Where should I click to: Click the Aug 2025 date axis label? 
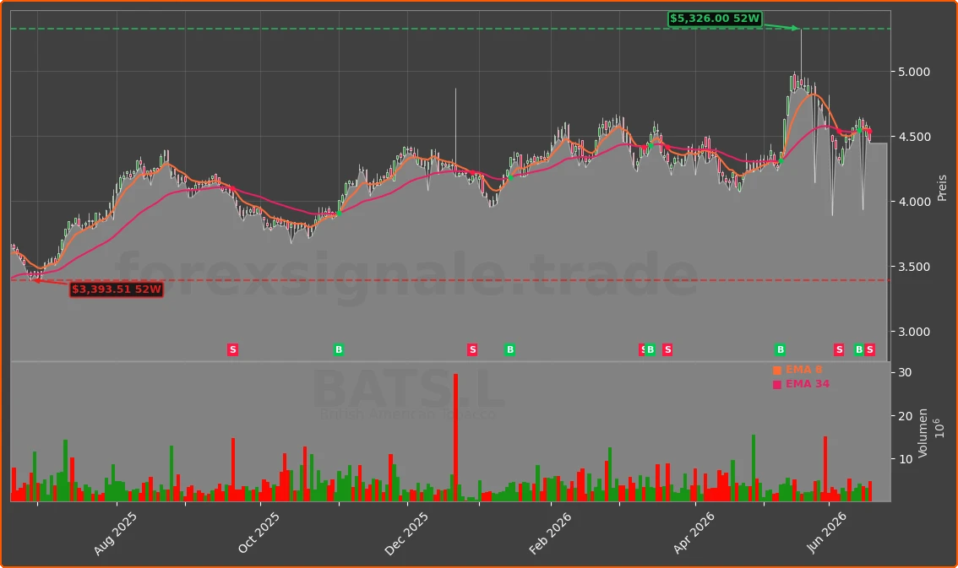pos(116,533)
